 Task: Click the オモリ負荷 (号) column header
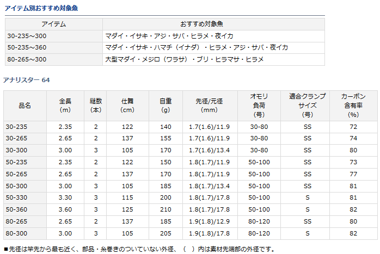[x=259, y=105]
